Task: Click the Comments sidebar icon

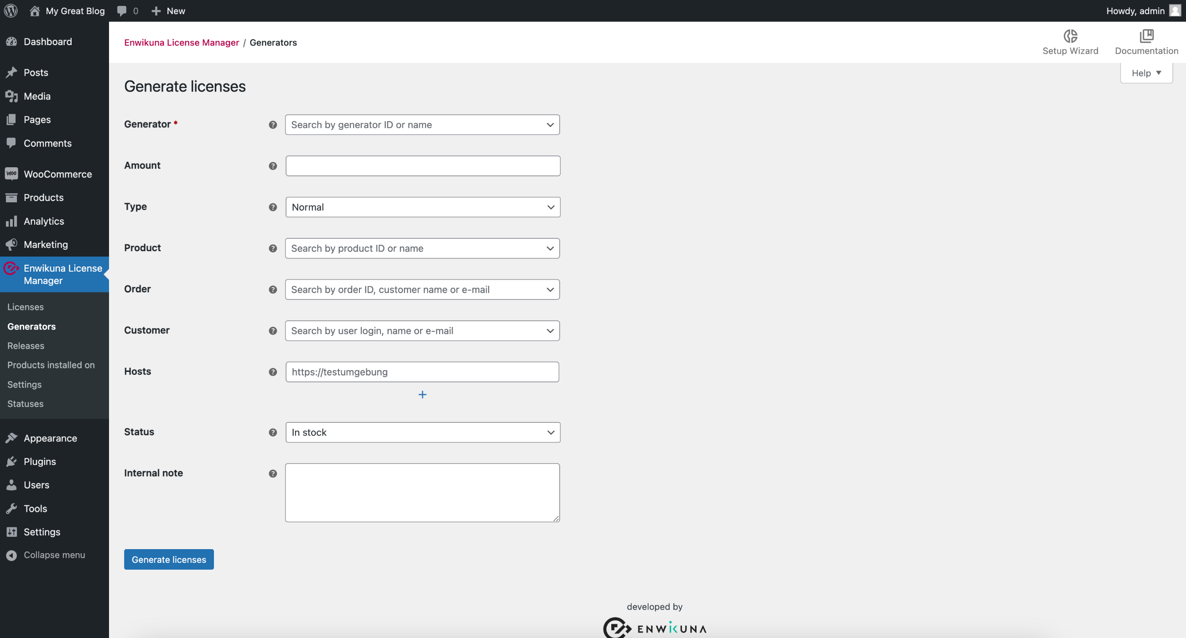Action: 12,143
